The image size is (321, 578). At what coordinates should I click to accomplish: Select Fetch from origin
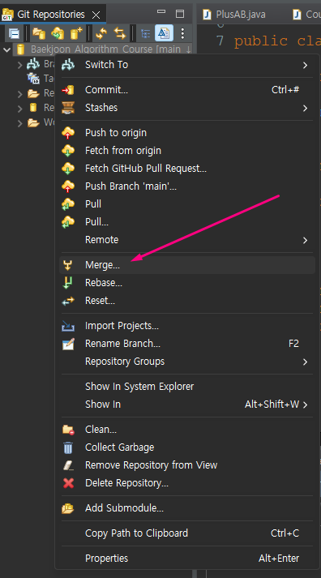click(187, 151)
